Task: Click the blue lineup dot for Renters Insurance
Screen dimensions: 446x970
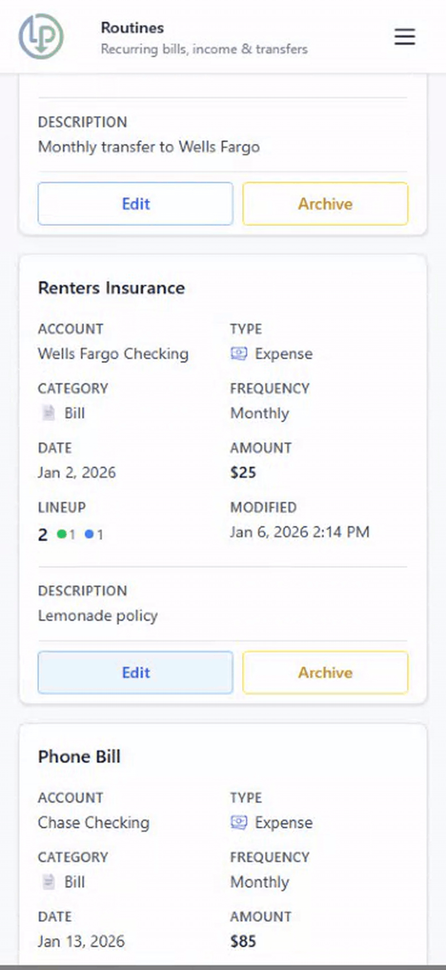Action: coord(90,534)
